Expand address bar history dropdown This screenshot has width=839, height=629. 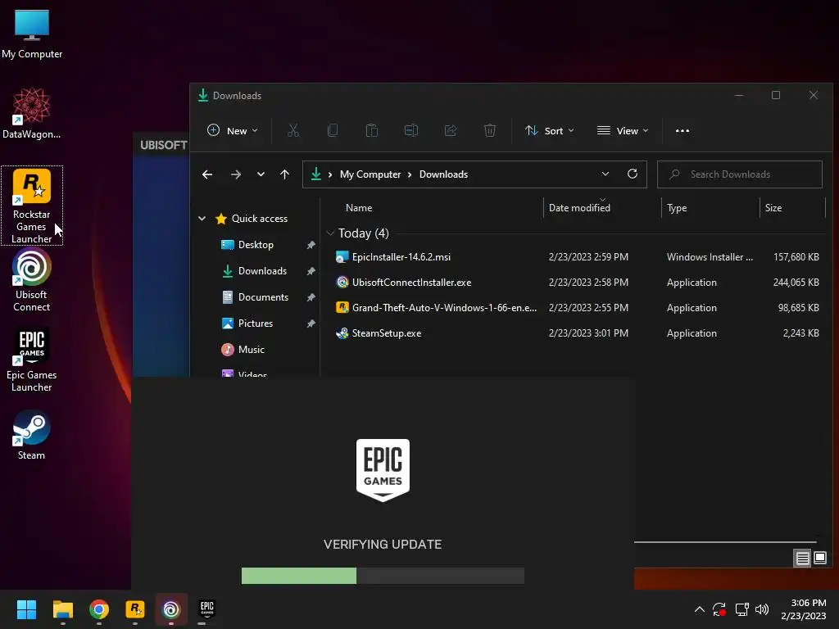coord(605,174)
